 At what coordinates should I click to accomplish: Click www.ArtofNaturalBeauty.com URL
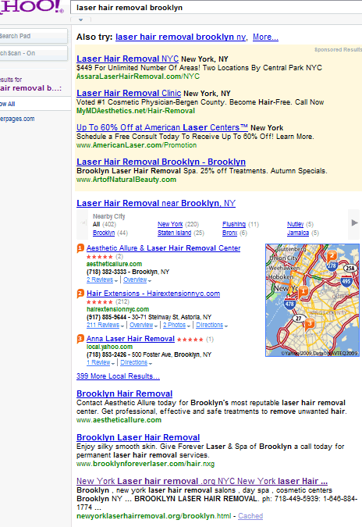coord(126,180)
